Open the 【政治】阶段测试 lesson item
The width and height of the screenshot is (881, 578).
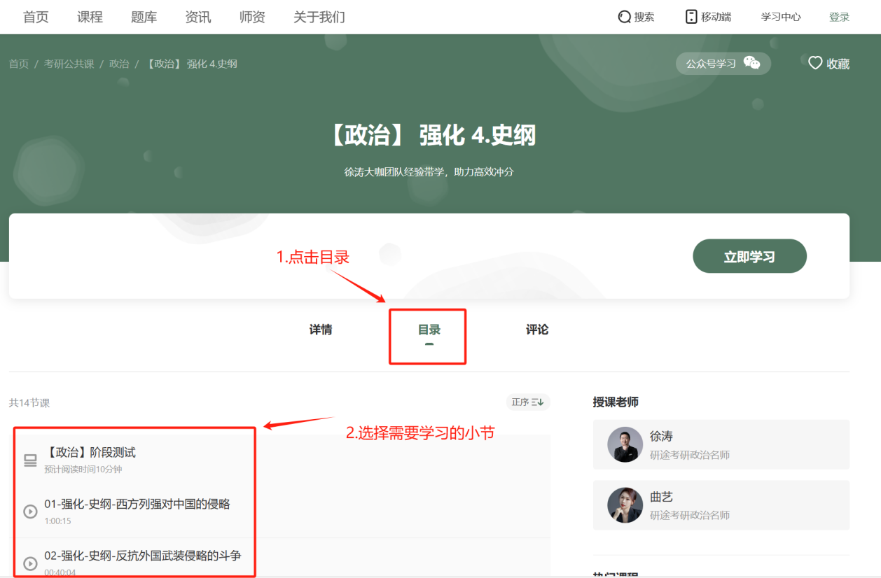click(x=282, y=460)
